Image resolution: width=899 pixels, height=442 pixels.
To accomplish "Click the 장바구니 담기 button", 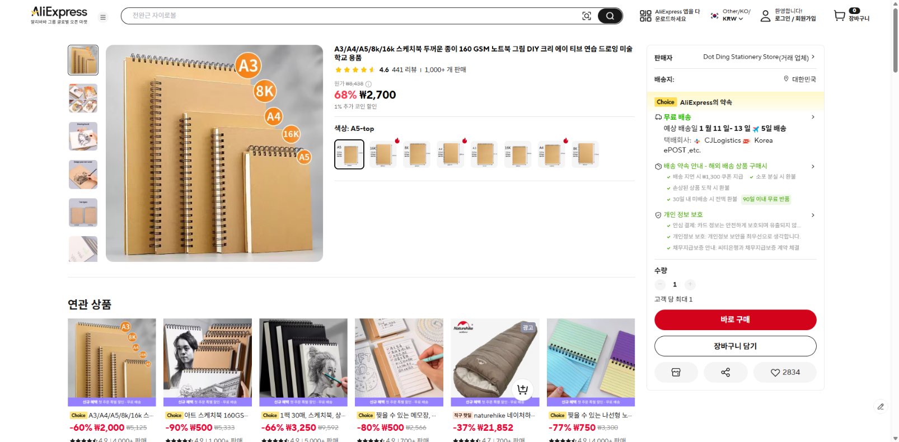I will pos(735,346).
